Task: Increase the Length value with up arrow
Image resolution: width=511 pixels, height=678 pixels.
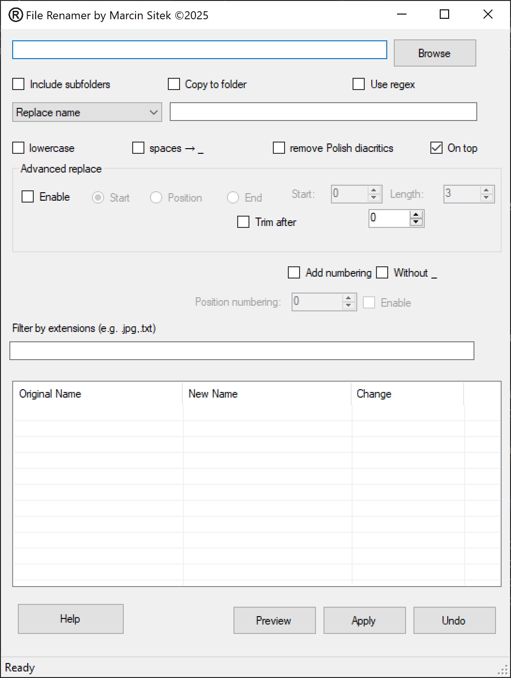Action: pyautogui.click(x=486, y=190)
